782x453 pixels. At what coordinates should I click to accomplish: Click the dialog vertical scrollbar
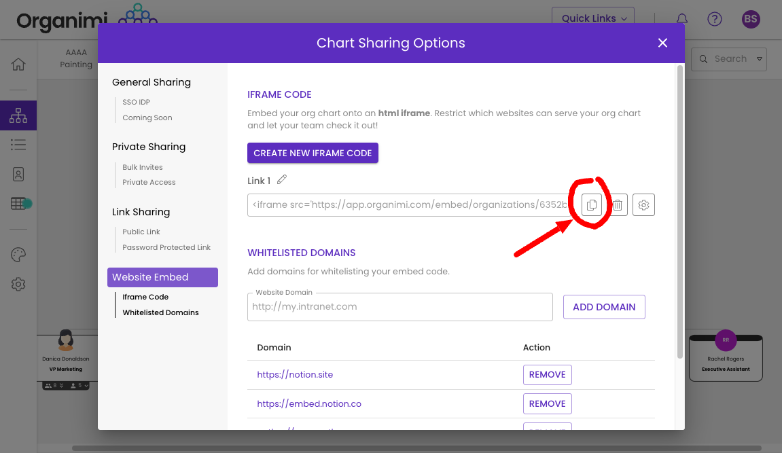[680, 212]
